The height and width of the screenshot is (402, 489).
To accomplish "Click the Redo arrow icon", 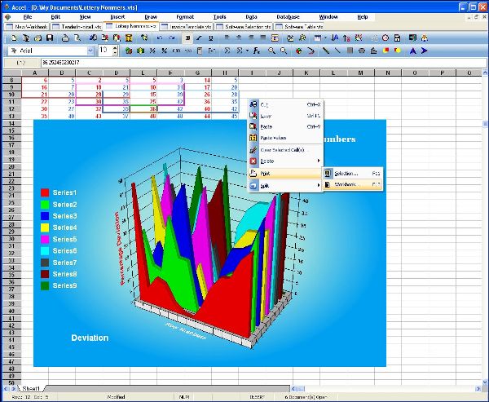I will pyautogui.click(x=171, y=38).
